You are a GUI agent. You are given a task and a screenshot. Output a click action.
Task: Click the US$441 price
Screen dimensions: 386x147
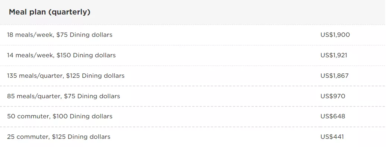pos(332,137)
